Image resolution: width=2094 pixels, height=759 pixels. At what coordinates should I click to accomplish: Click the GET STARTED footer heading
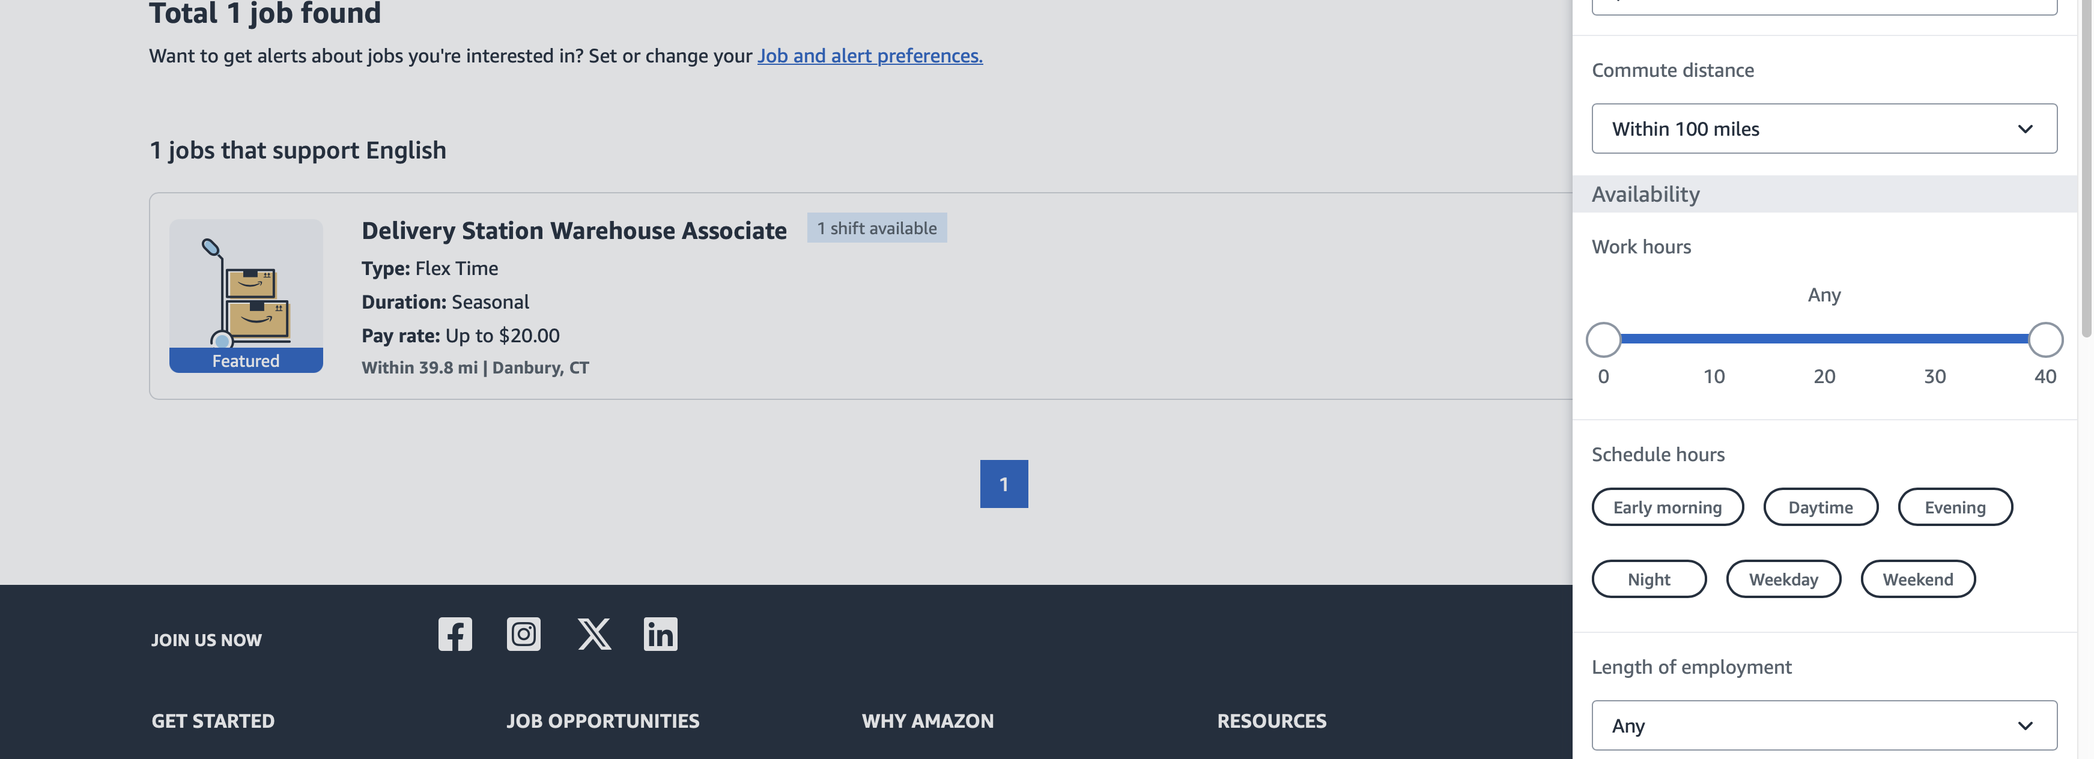pyautogui.click(x=213, y=721)
